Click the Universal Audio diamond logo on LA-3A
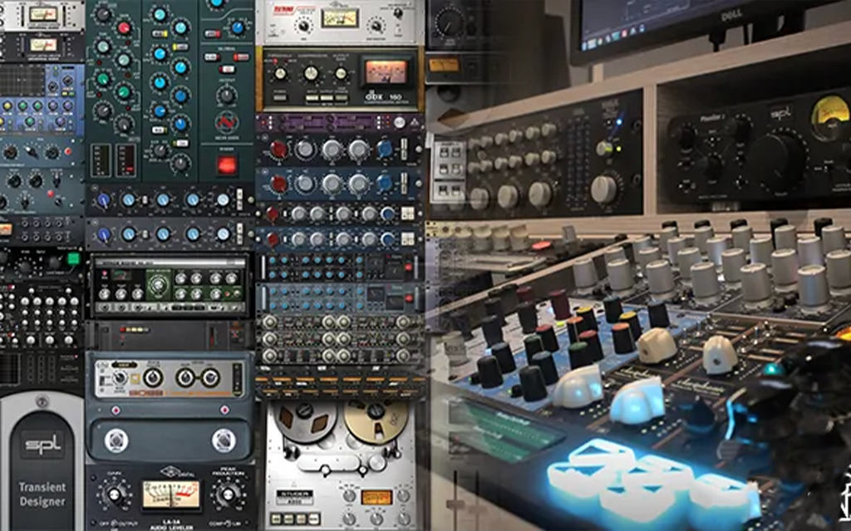The width and height of the screenshot is (851, 531). click(x=170, y=472)
